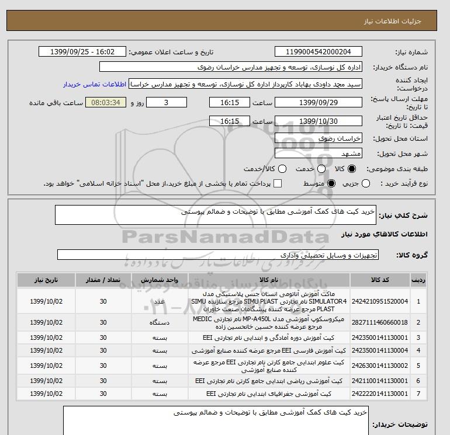Screen dimensions: 450x435
Task: Click product code 2421100141130001
Action: [x=380, y=381]
